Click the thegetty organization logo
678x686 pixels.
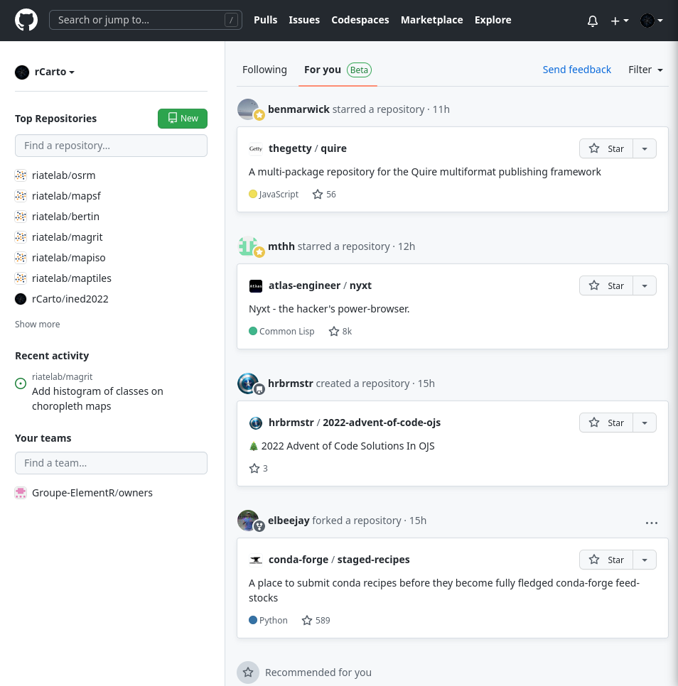click(256, 149)
